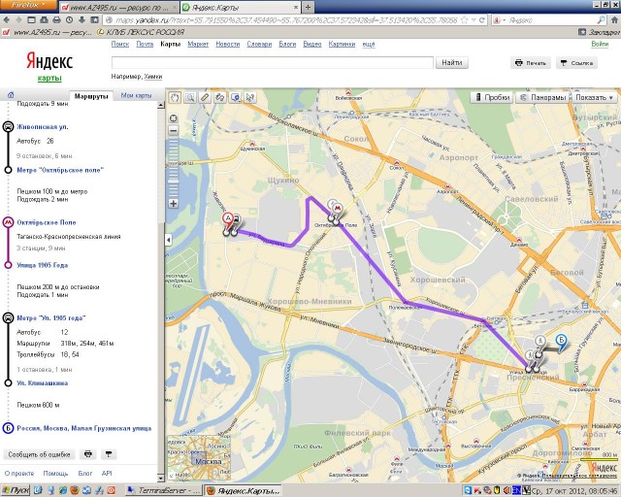
Task: Select the hand pan tool on map
Action: [175, 97]
